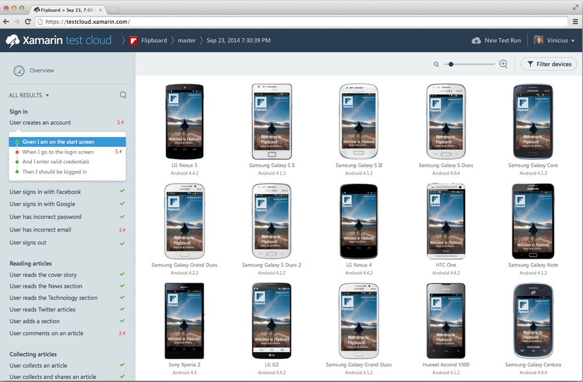Click the Overview gauge icon
583x382 pixels.
(19, 71)
